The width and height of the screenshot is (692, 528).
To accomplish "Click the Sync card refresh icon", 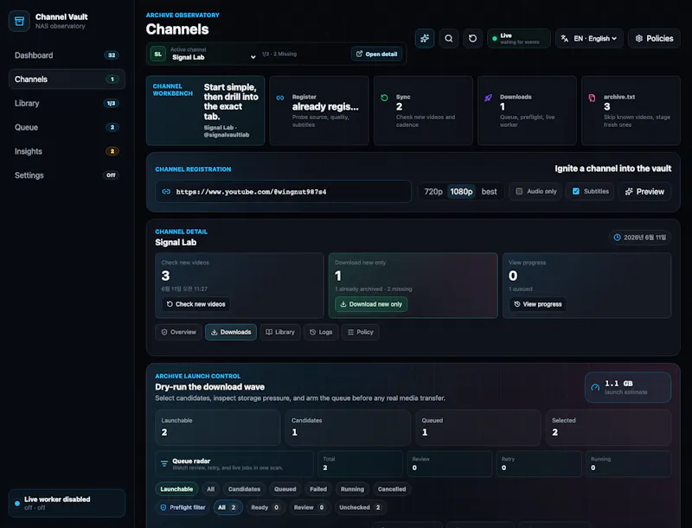I will pyautogui.click(x=384, y=98).
